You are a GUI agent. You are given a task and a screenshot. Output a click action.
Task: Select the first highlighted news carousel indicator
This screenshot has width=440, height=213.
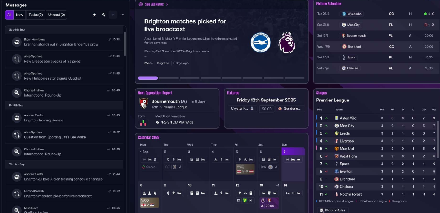pos(148,78)
